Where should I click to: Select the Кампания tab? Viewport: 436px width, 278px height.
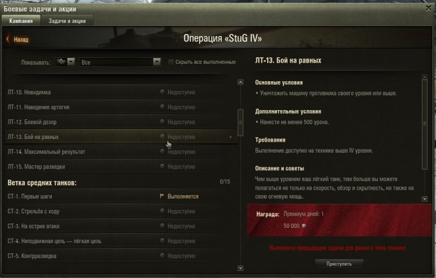click(x=21, y=21)
